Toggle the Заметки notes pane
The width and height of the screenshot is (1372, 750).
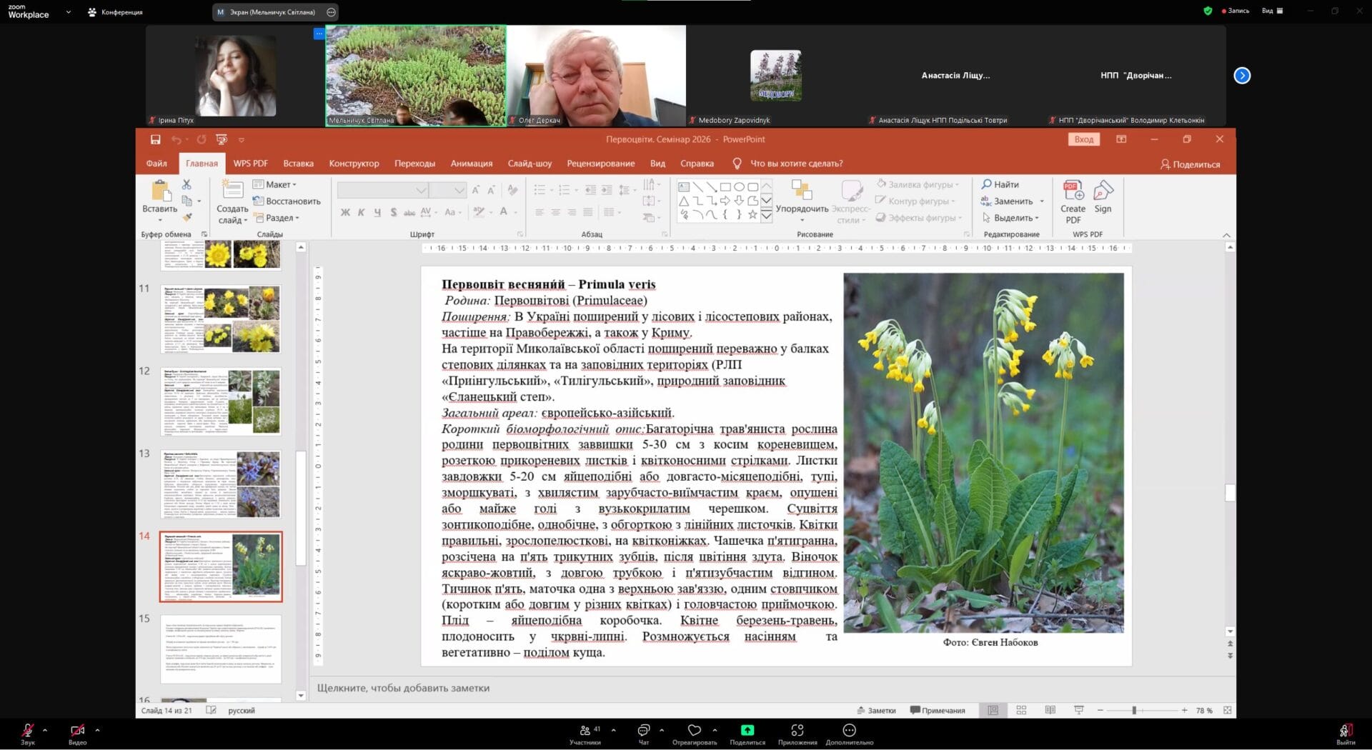[x=876, y=711]
